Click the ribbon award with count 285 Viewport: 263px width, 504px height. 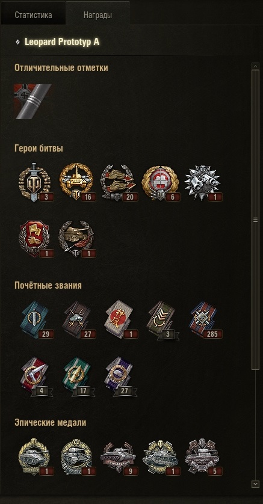(x=205, y=319)
